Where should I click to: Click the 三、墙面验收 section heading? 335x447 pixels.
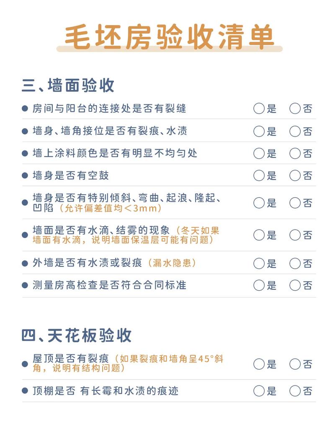(68, 85)
